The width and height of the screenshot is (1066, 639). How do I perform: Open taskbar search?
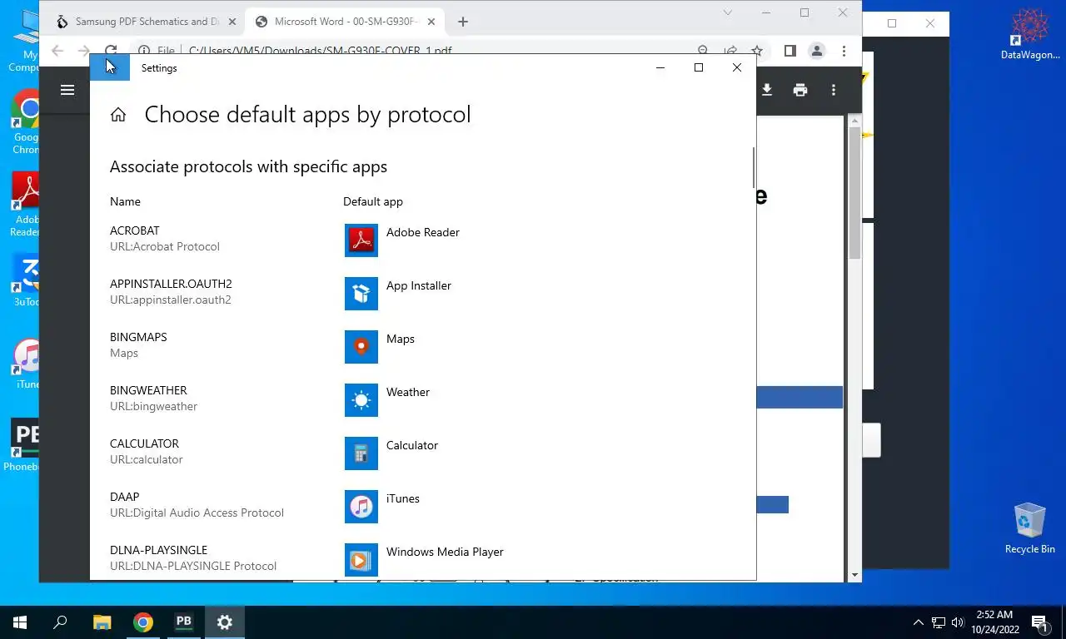click(60, 622)
